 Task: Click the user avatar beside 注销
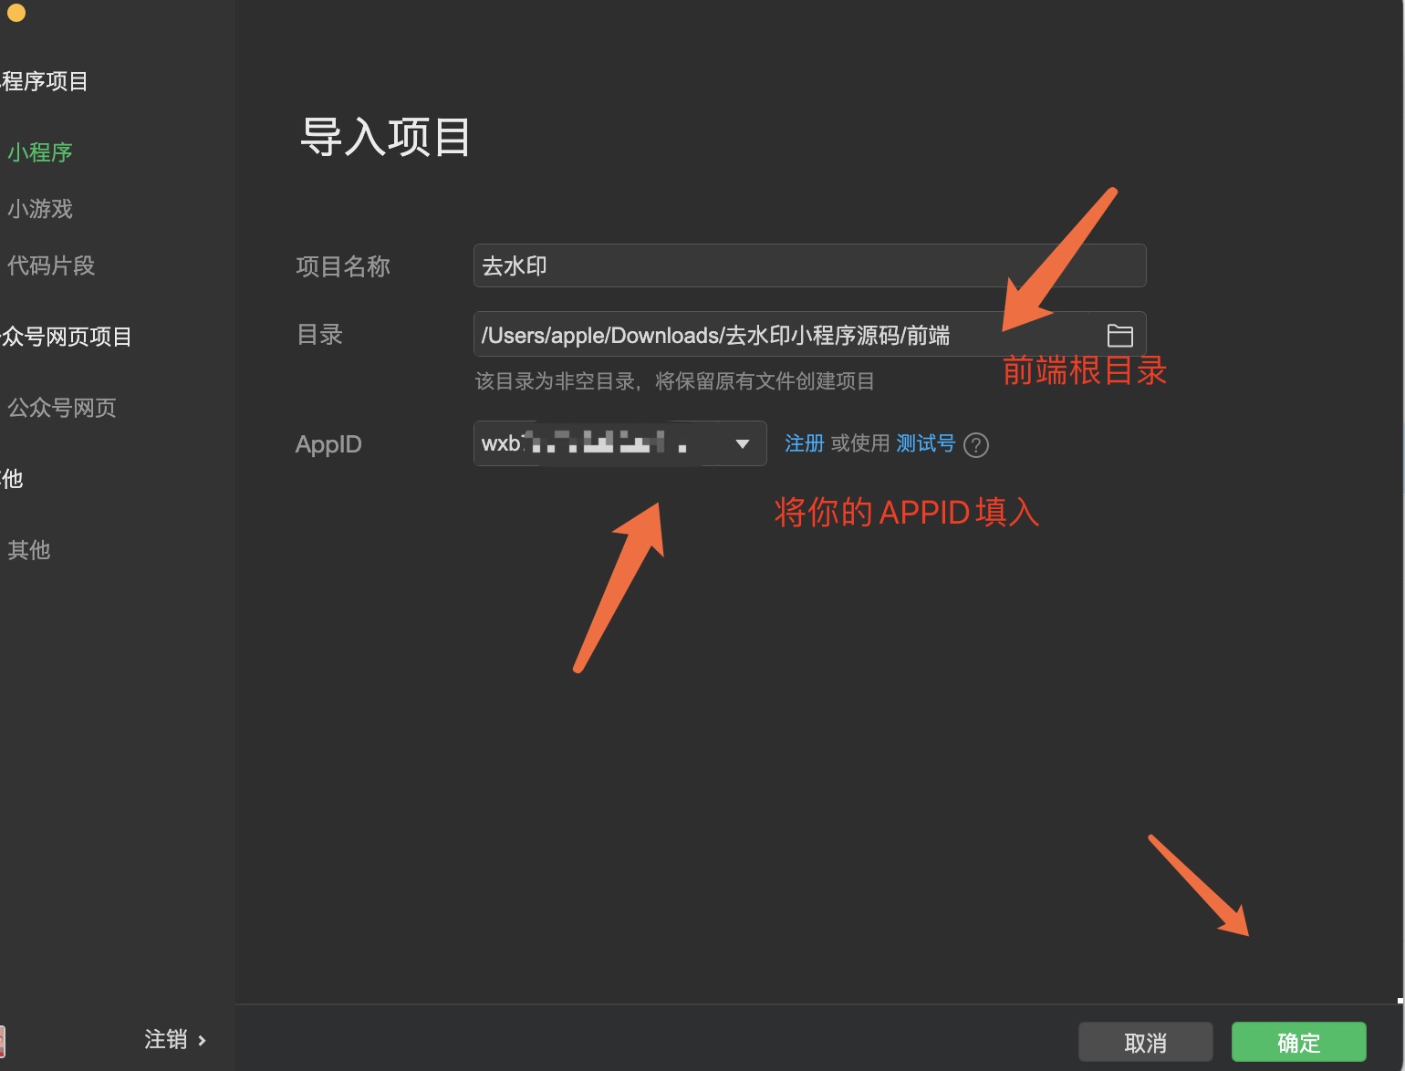click(x=2, y=1041)
